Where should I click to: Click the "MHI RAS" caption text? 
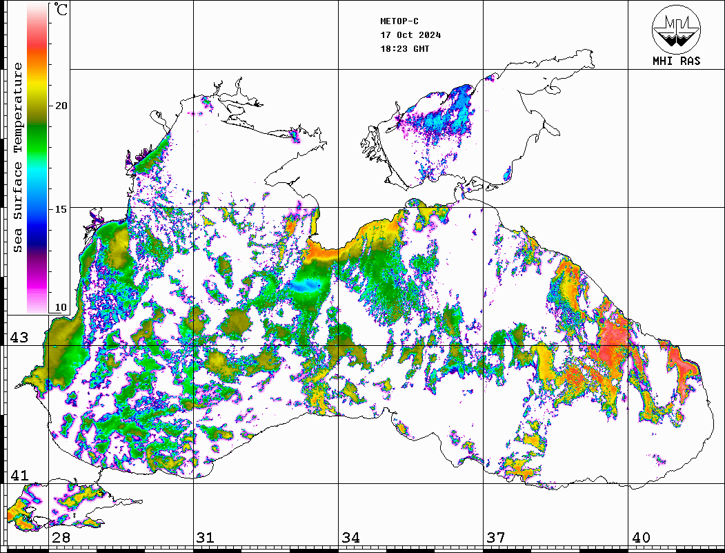tap(677, 61)
